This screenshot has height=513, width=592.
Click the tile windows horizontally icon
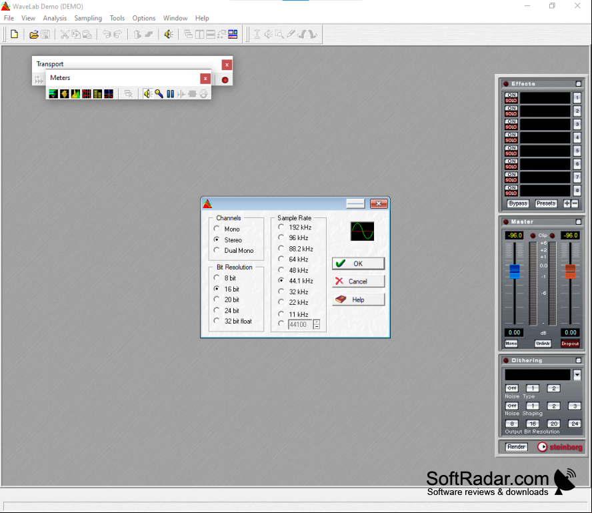point(211,35)
